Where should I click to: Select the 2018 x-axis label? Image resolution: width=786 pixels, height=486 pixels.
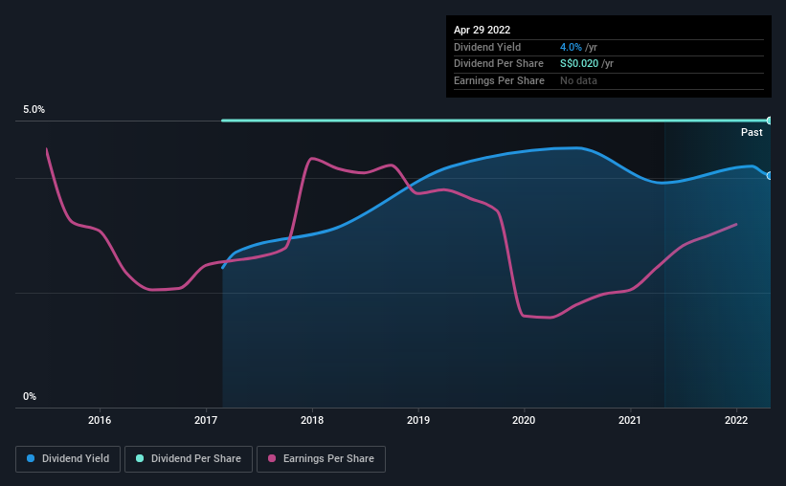click(312, 420)
